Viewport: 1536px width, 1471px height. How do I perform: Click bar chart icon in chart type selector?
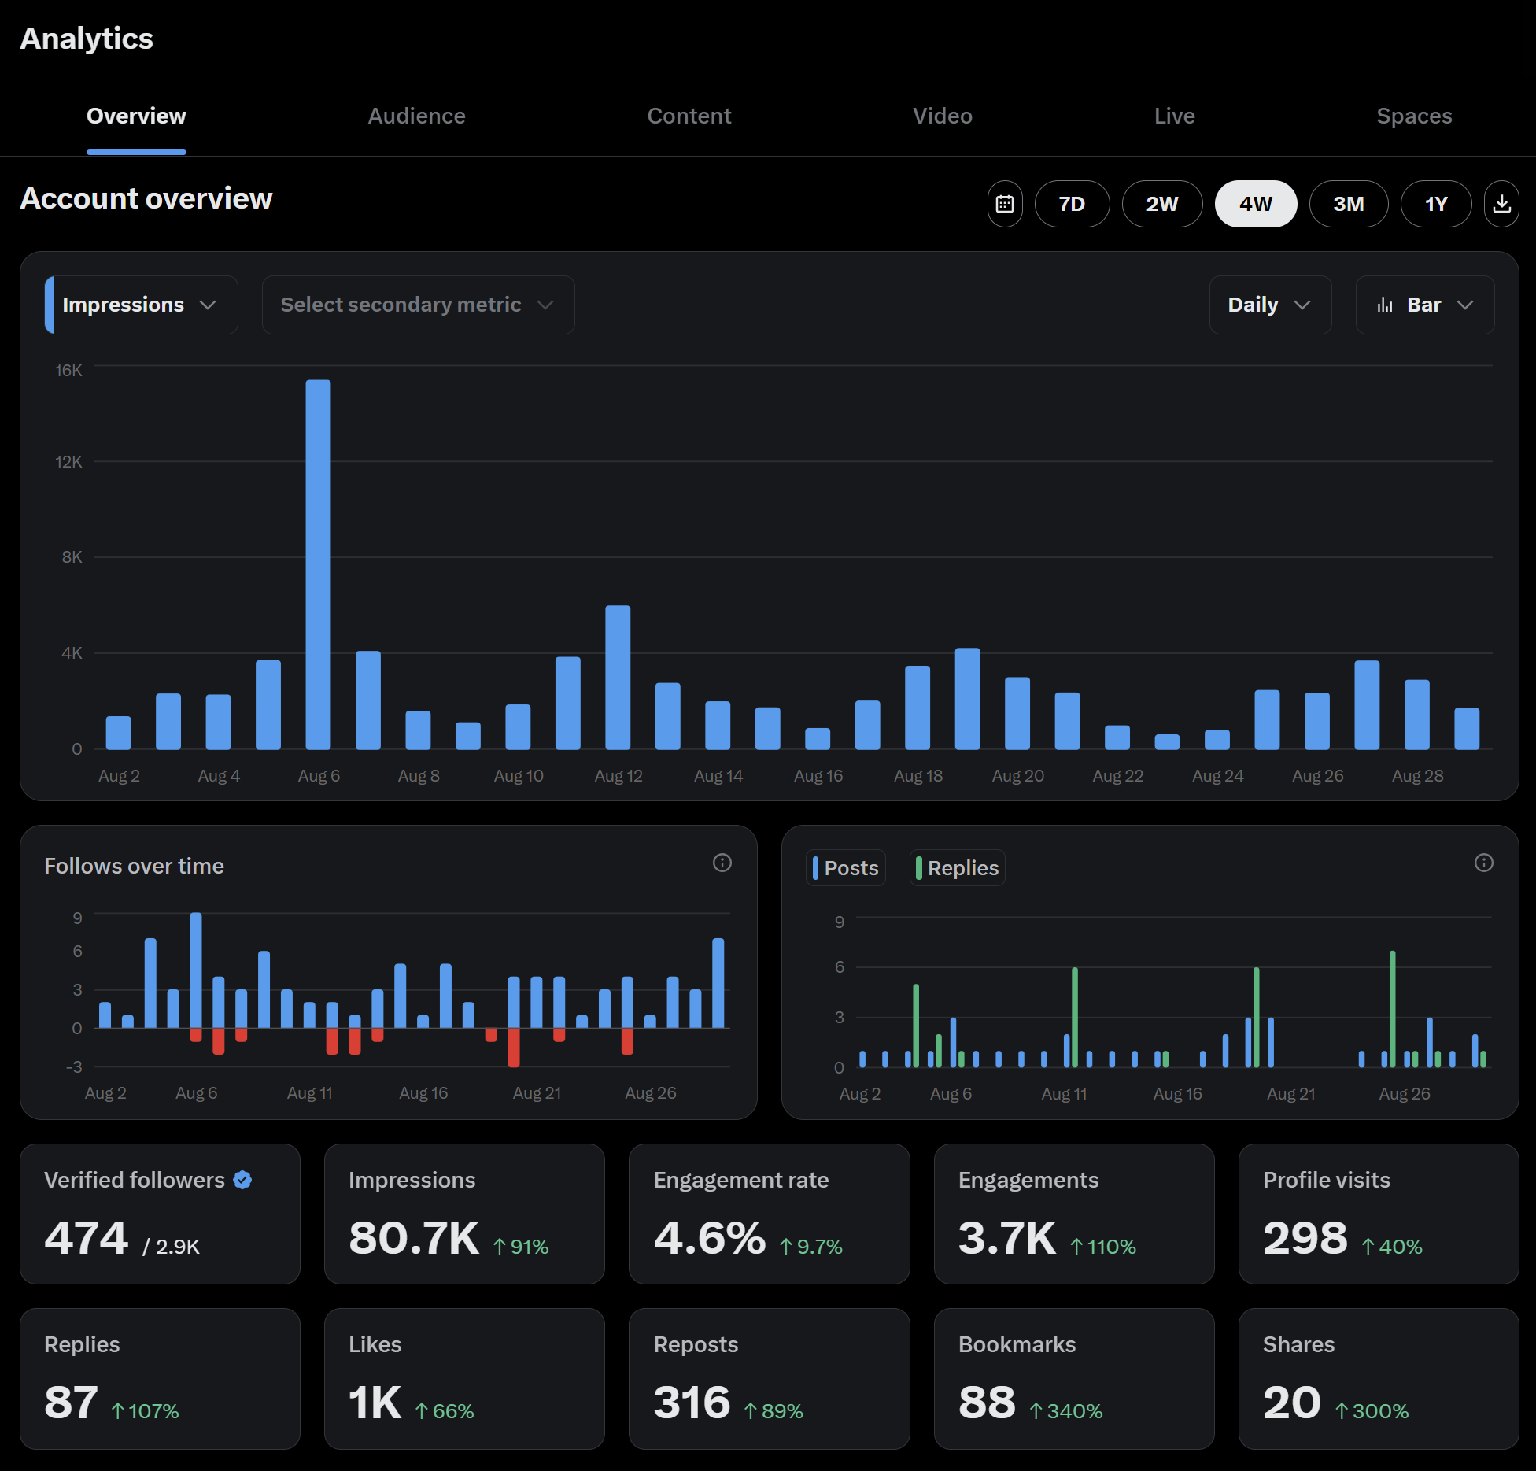1385,305
